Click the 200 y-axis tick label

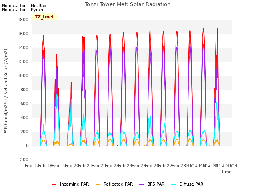click(x=24, y=132)
